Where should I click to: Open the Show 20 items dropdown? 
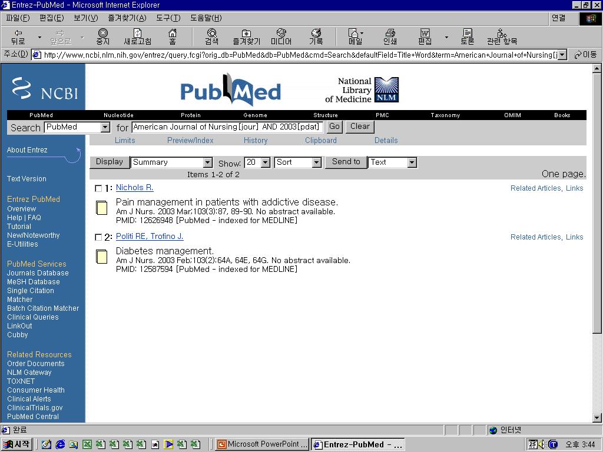tap(266, 162)
